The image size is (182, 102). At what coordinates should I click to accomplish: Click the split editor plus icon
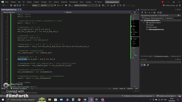(135, 12)
